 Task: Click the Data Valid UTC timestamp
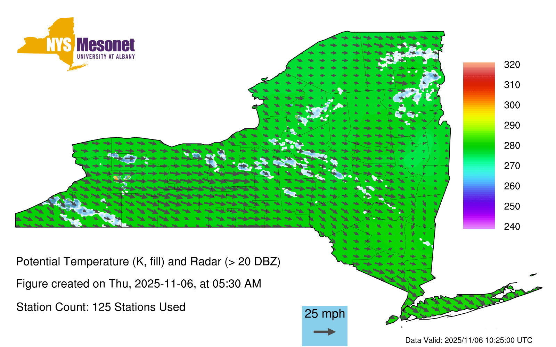point(469,340)
